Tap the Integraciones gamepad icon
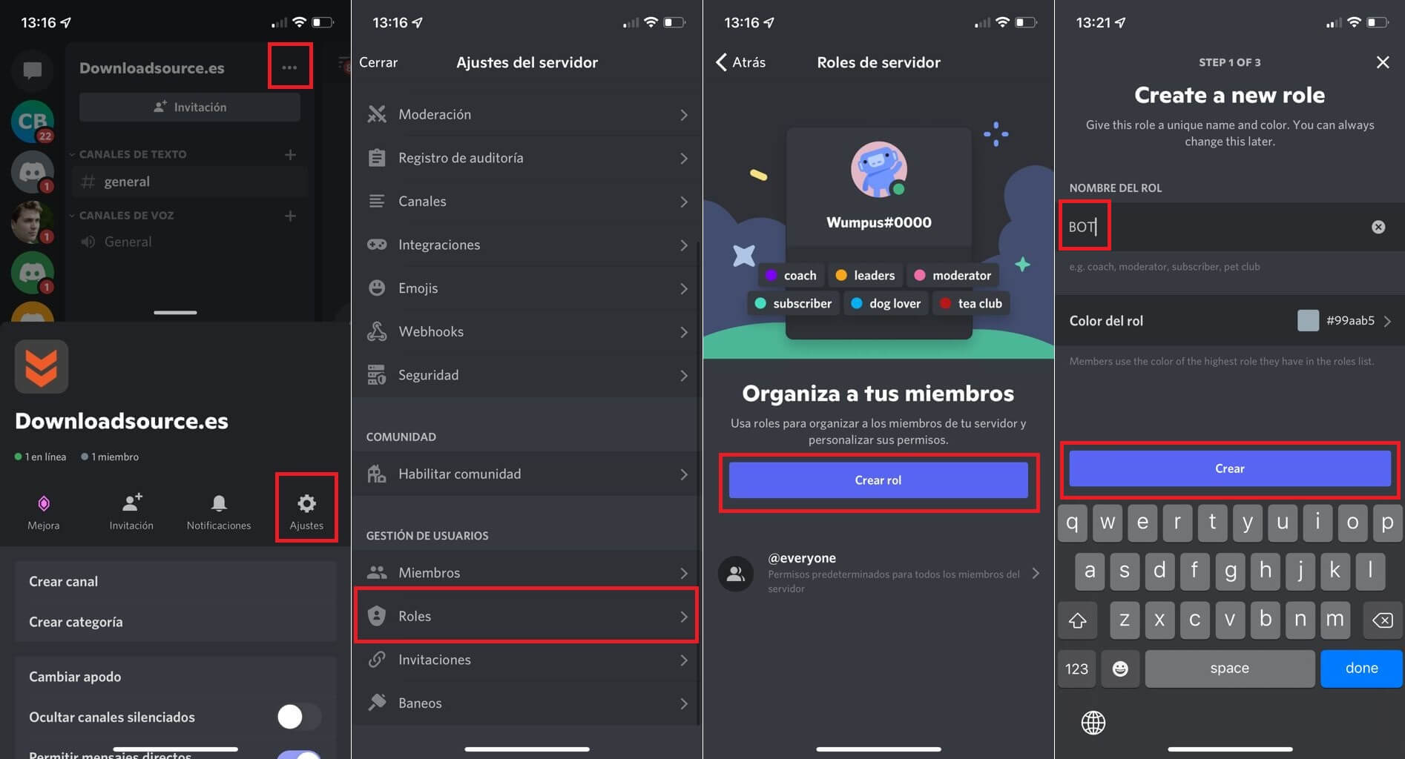The image size is (1405, 759). 377,245
